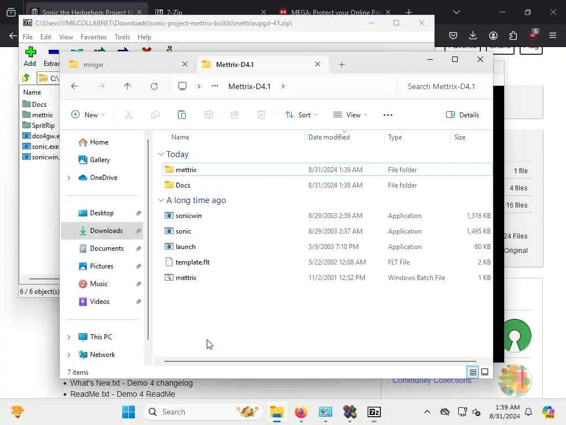Expand OneDrive in navigation pane
566x425 pixels.
[x=69, y=178]
